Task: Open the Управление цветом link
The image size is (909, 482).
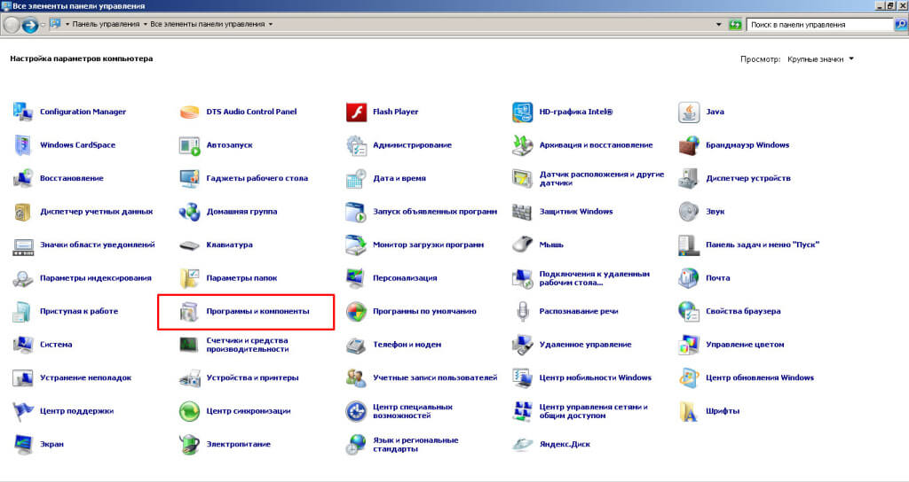Action: pyautogui.click(x=745, y=345)
